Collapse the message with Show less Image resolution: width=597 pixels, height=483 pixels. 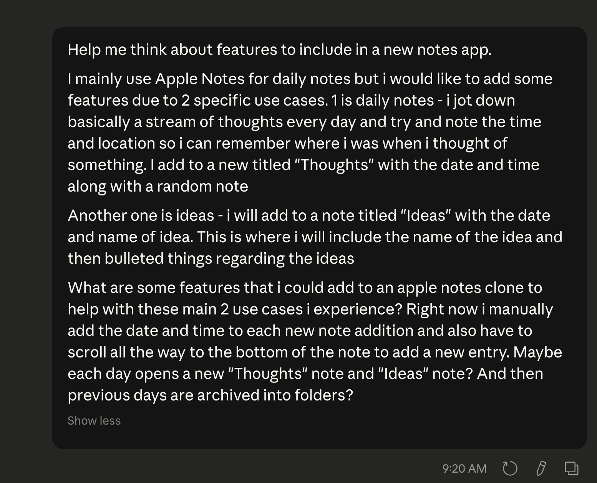(94, 421)
